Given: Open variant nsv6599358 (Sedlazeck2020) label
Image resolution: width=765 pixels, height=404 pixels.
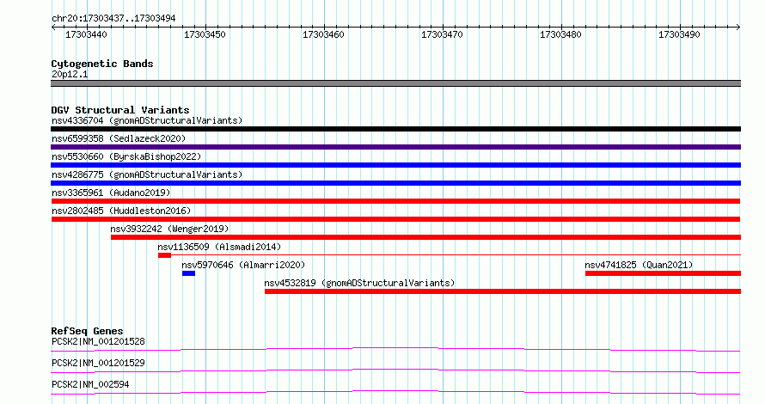Looking at the screenshot, I should pos(119,138).
